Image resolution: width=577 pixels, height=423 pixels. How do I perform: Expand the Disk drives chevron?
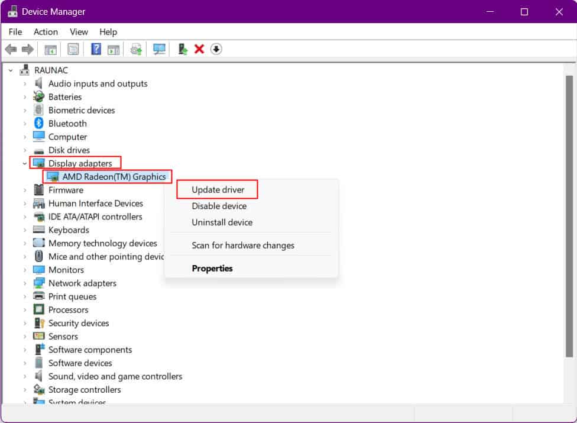click(x=25, y=150)
